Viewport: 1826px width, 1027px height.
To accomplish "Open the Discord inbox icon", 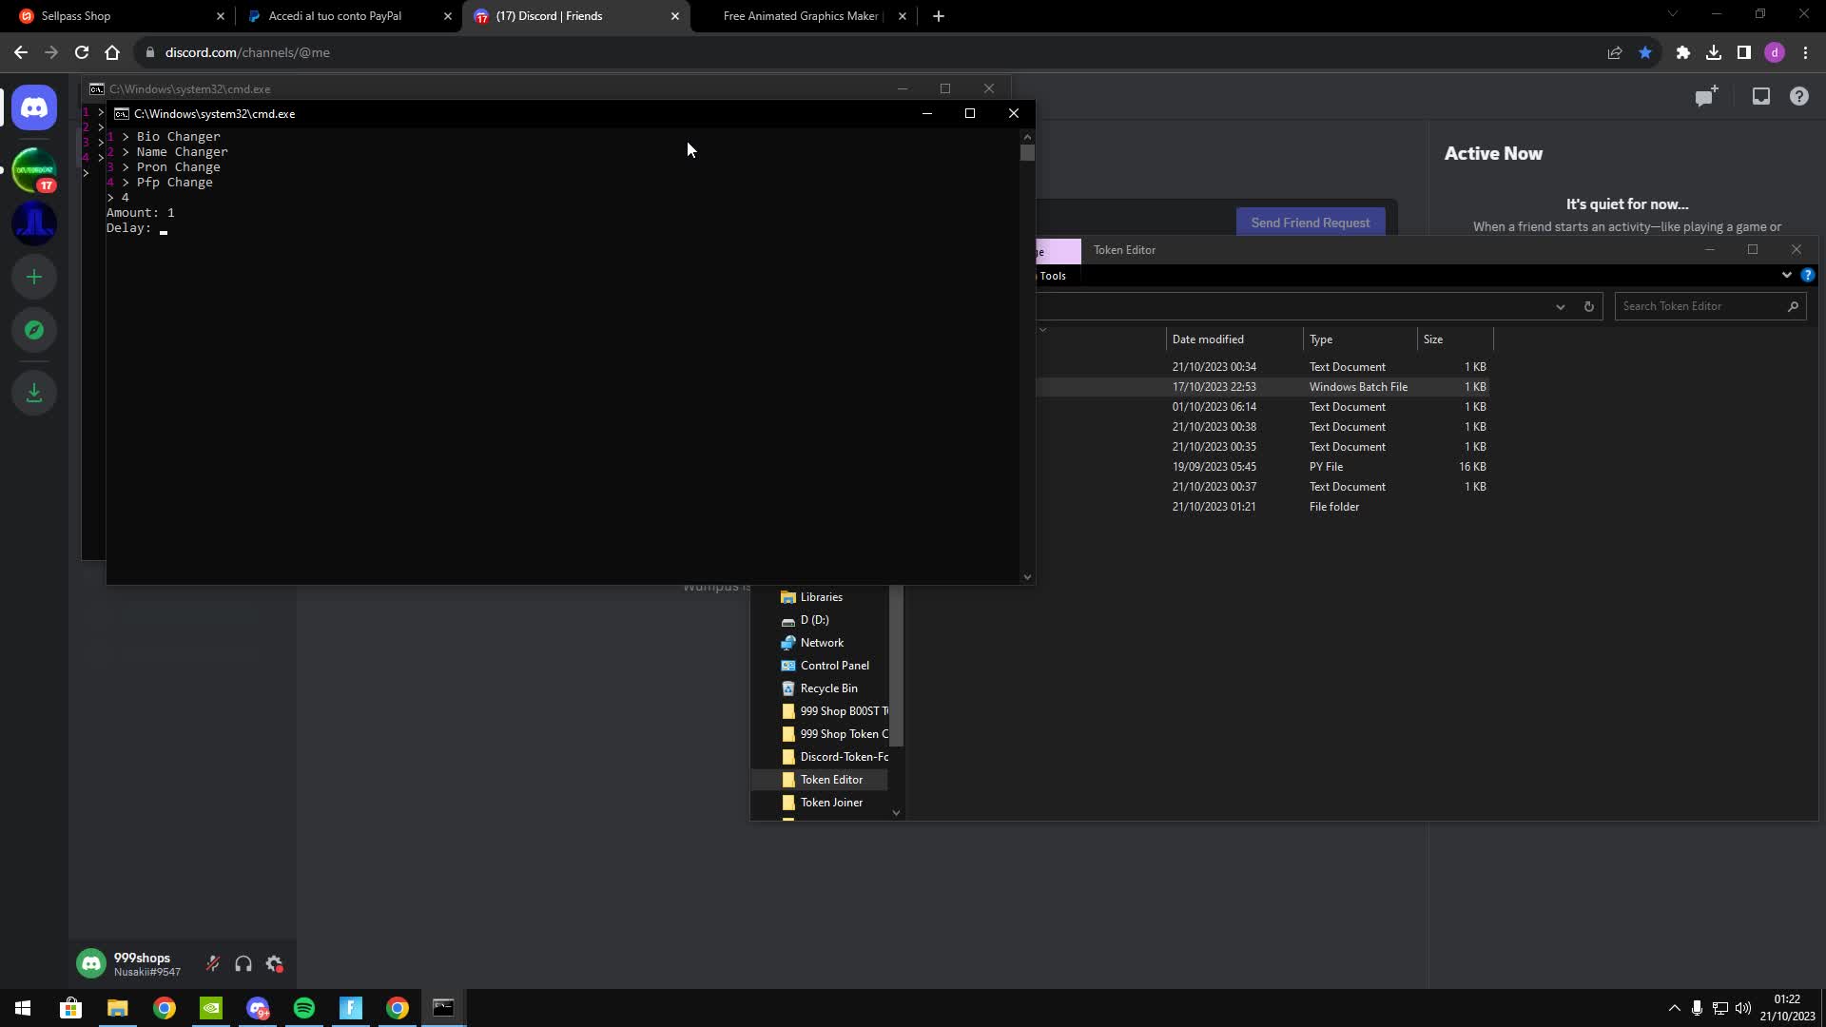I will (x=1761, y=96).
